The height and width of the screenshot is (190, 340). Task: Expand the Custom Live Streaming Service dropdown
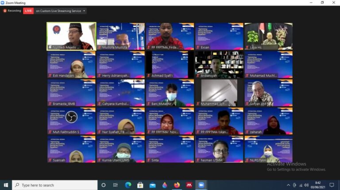84,11
